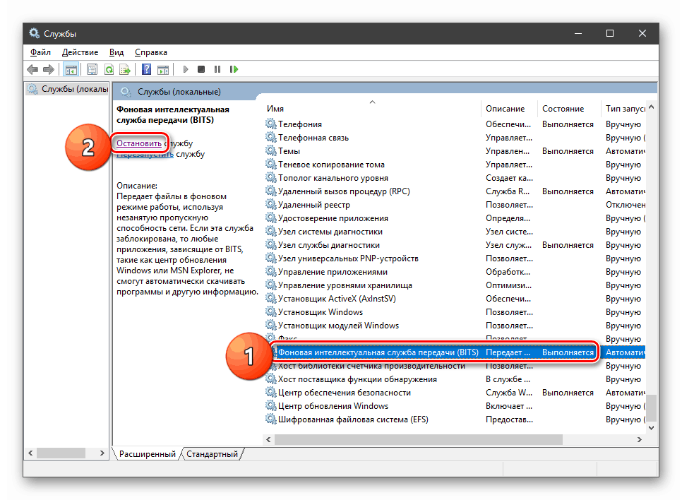Stop the service using the black square icon

(x=201, y=69)
